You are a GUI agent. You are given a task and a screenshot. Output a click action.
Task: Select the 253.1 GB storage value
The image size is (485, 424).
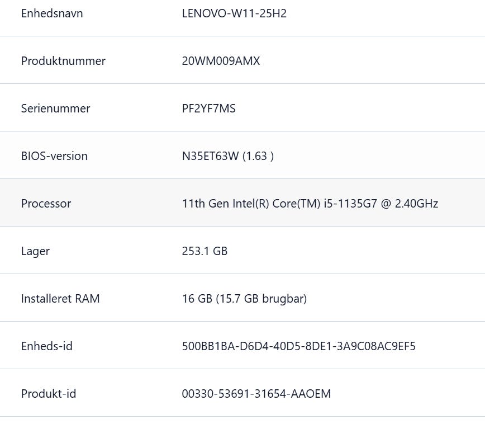[x=205, y=251]
